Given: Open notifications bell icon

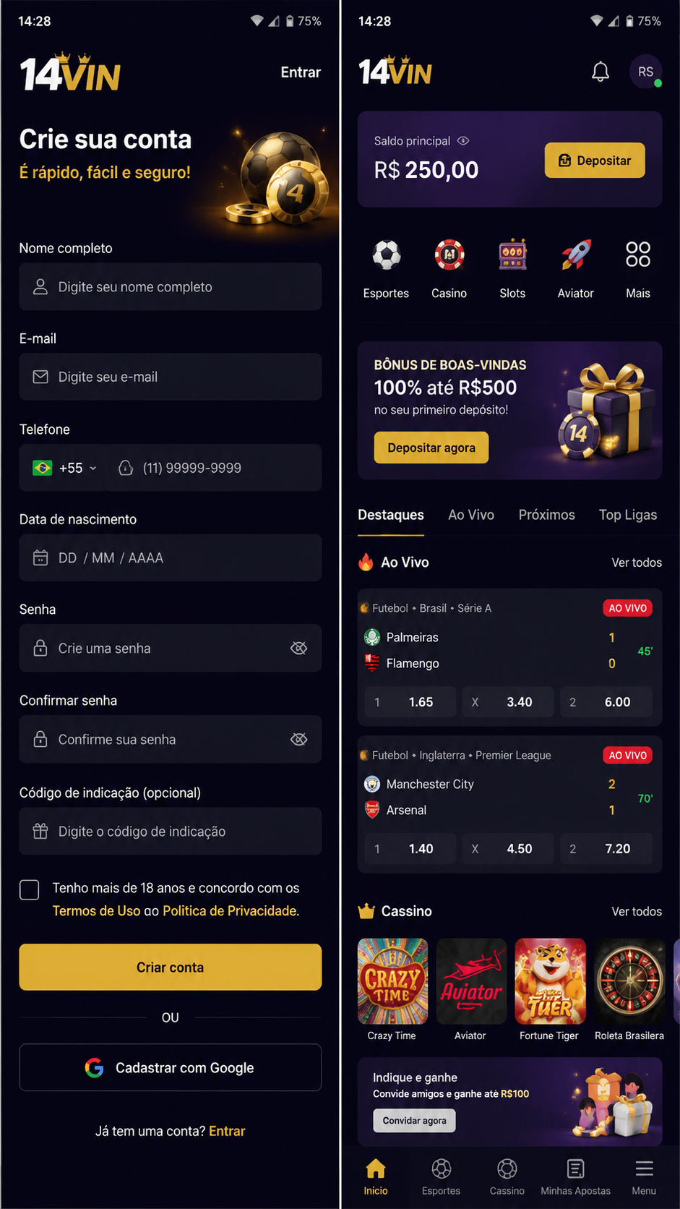Looking at the screenshot, I should (600, 72).
